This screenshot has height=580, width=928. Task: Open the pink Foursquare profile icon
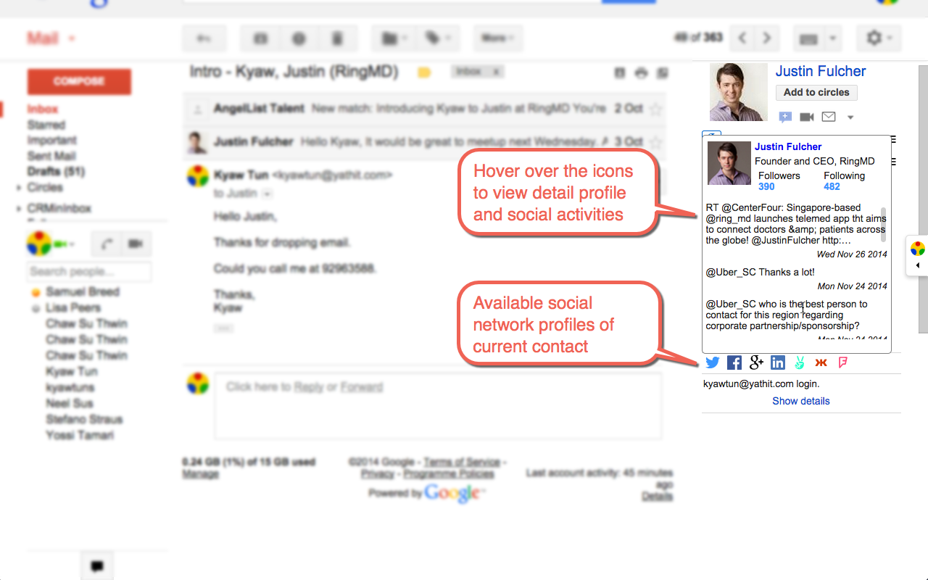(x=843, y=362)
